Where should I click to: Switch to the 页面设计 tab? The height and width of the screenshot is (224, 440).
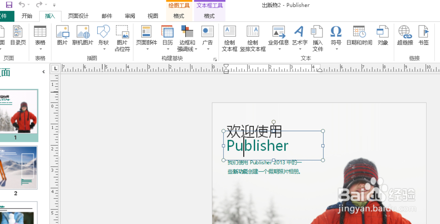[78, 16]
